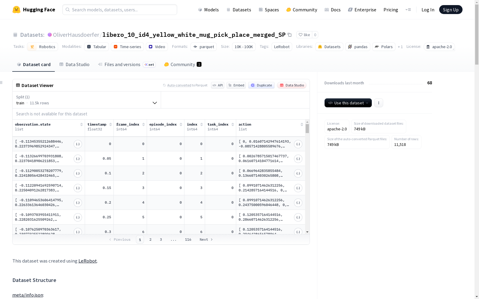
Task: Show the +1 more libraries
Action: pyautogui.click(x=400, y=47)
